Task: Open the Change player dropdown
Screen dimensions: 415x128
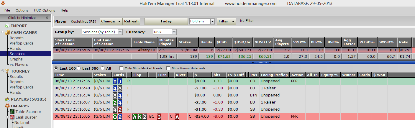Action: (111, 21)
